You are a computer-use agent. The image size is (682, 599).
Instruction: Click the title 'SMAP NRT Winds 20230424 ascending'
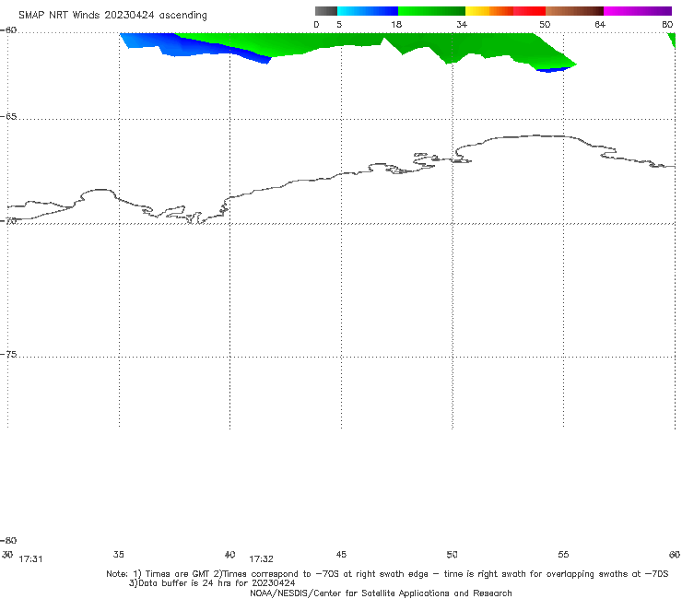pyautogui.click(x=112, y=15)
